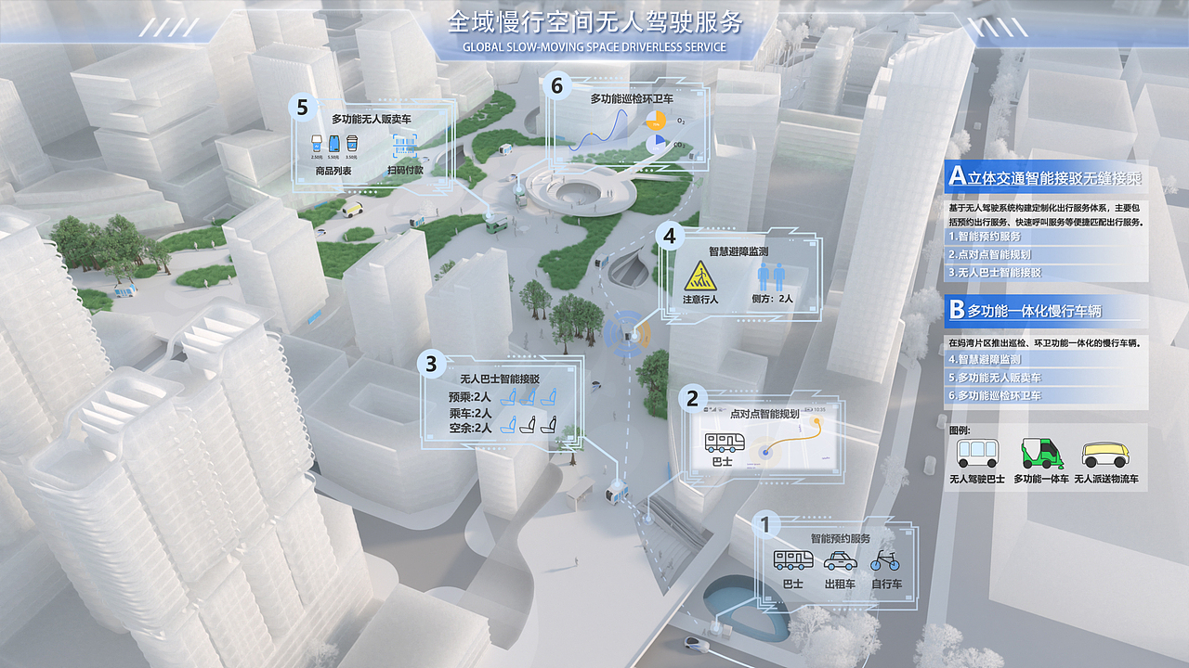Click the 预乘:2人 text
This screenshot has height=668, width=1189.
click(x=470, y=397)
